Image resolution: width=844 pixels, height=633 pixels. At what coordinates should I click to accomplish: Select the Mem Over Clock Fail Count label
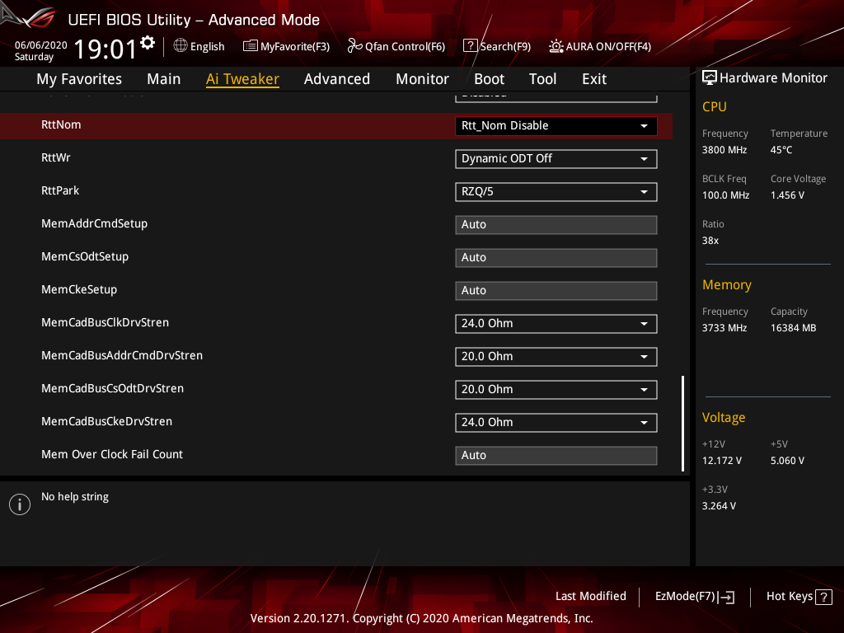[x=112, y=454]
